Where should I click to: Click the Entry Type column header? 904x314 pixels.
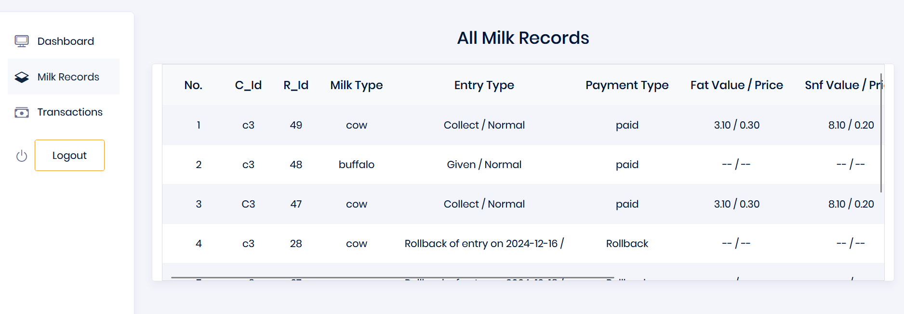[484, 85]
